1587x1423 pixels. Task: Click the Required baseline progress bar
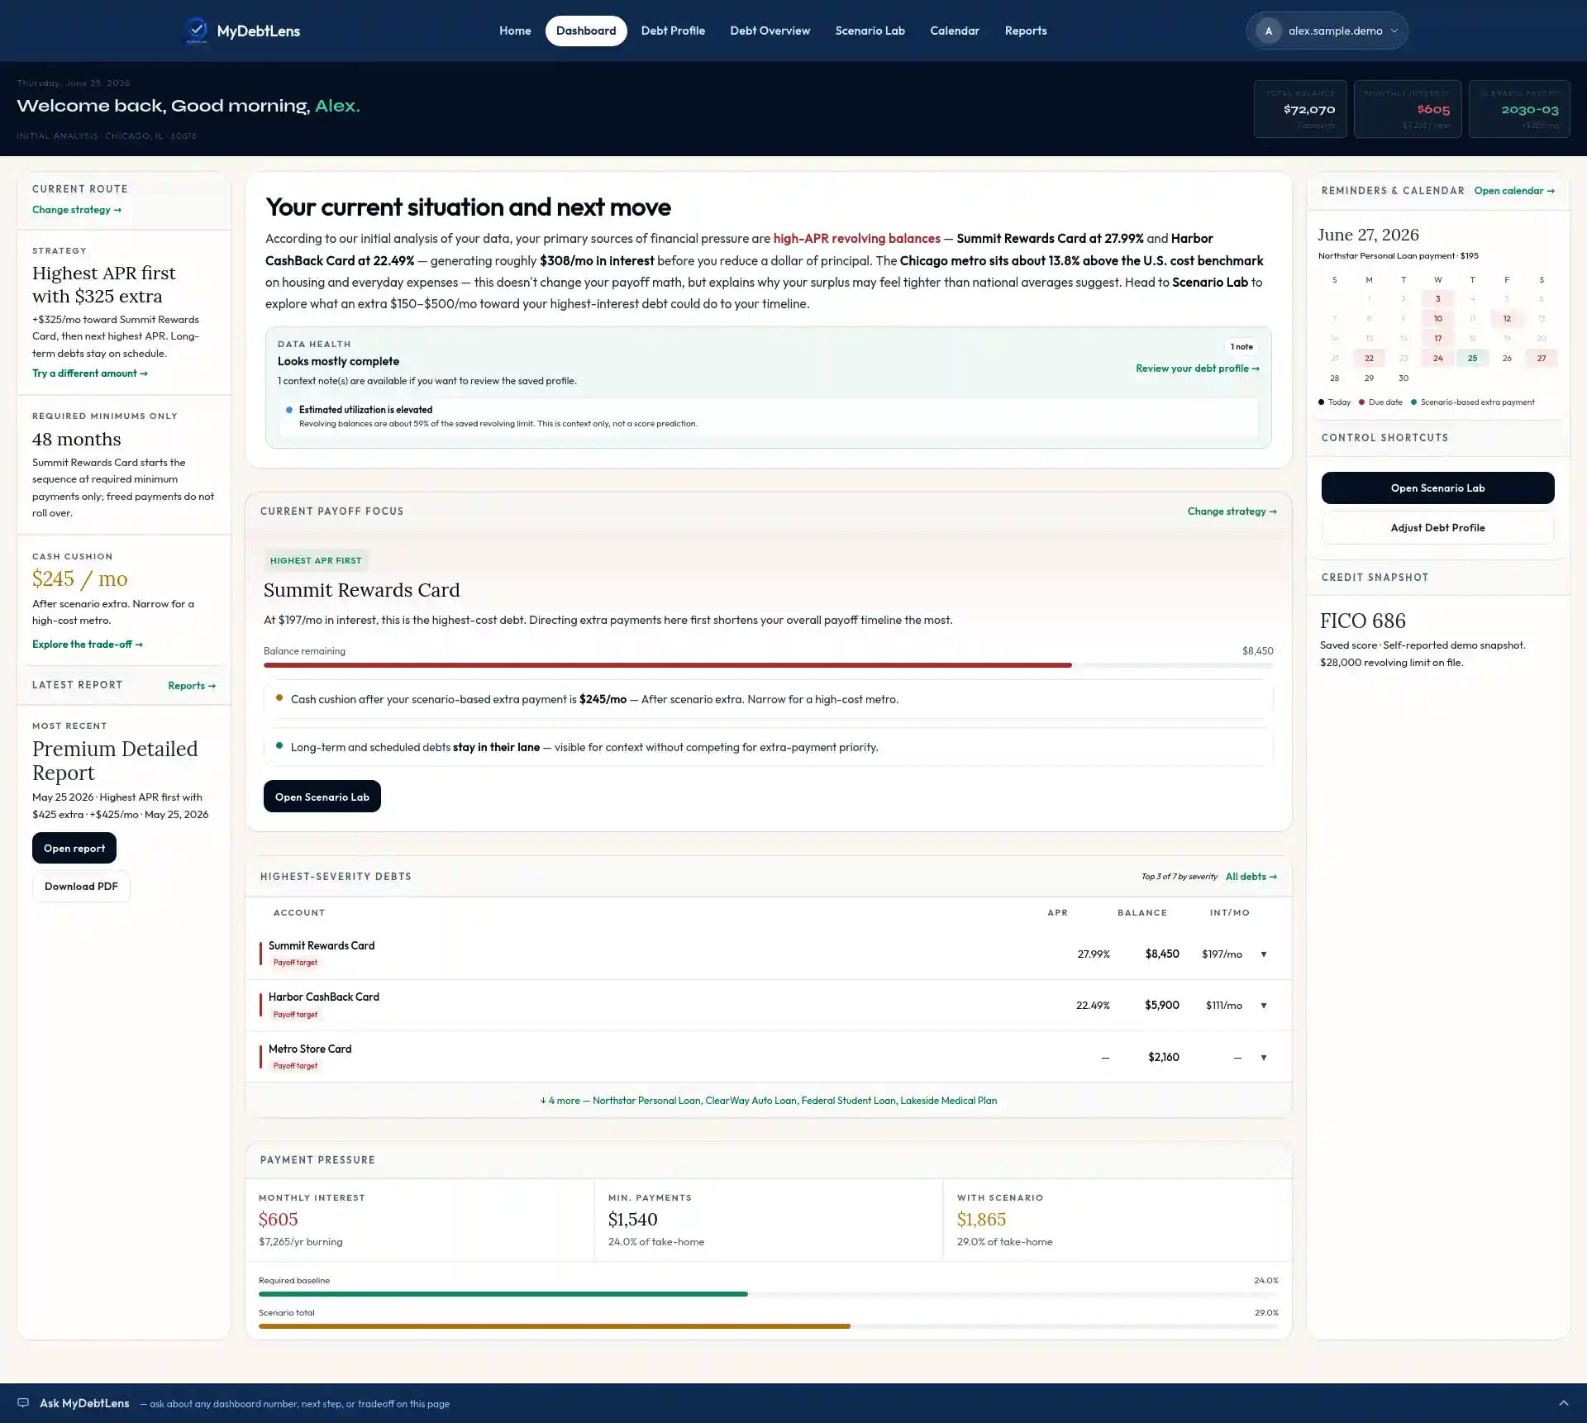(768, 1294)
